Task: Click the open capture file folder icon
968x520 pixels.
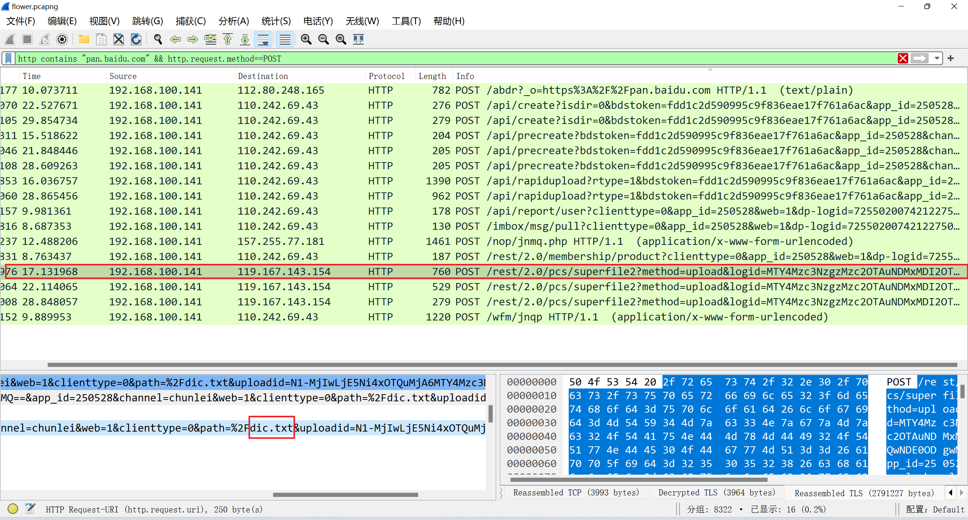Action: pos(84,39)
